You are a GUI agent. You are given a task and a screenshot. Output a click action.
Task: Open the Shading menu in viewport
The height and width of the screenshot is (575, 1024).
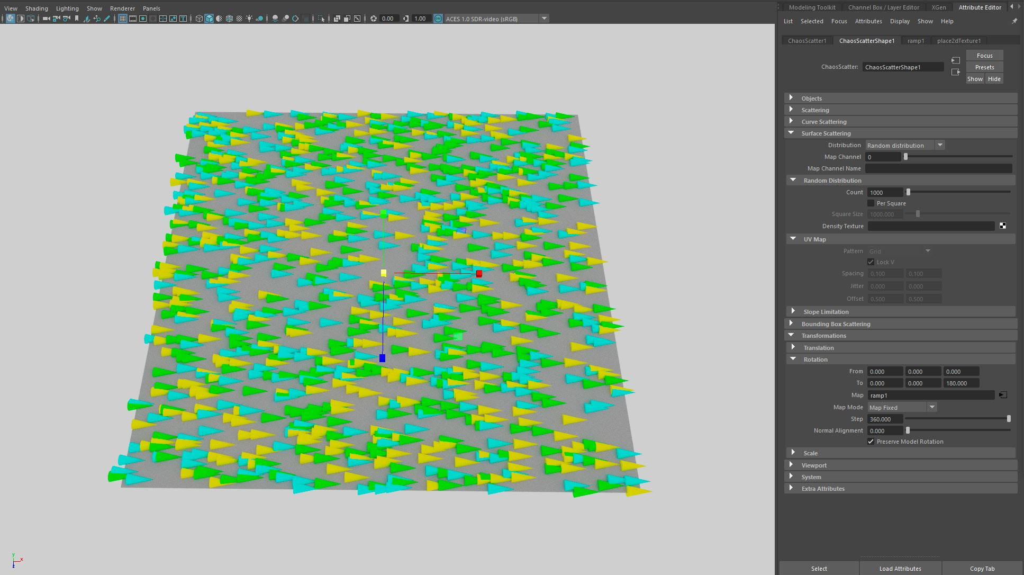(37, 8)
